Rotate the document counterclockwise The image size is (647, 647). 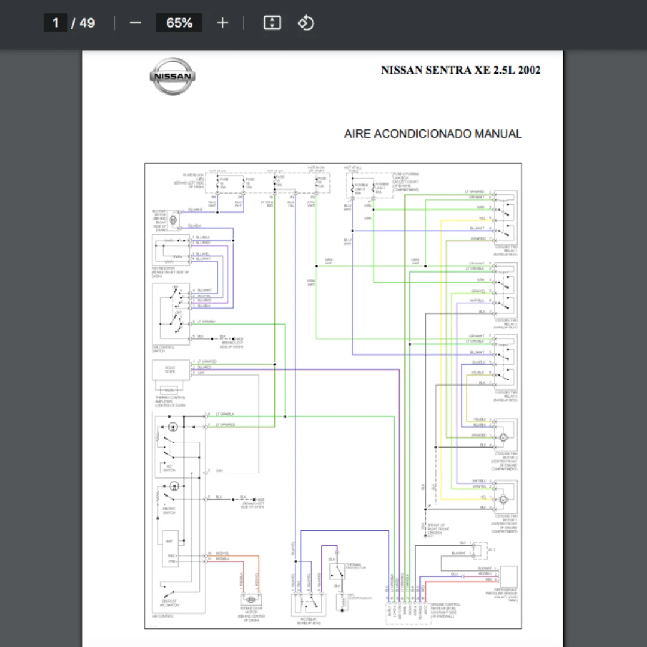306,23
